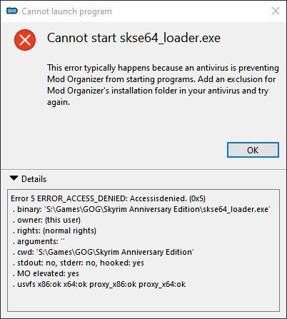The width and height of the screenshot is (287, 319).
Task: Click the 'arguments' line in details
Action: (x=39, y=241)
